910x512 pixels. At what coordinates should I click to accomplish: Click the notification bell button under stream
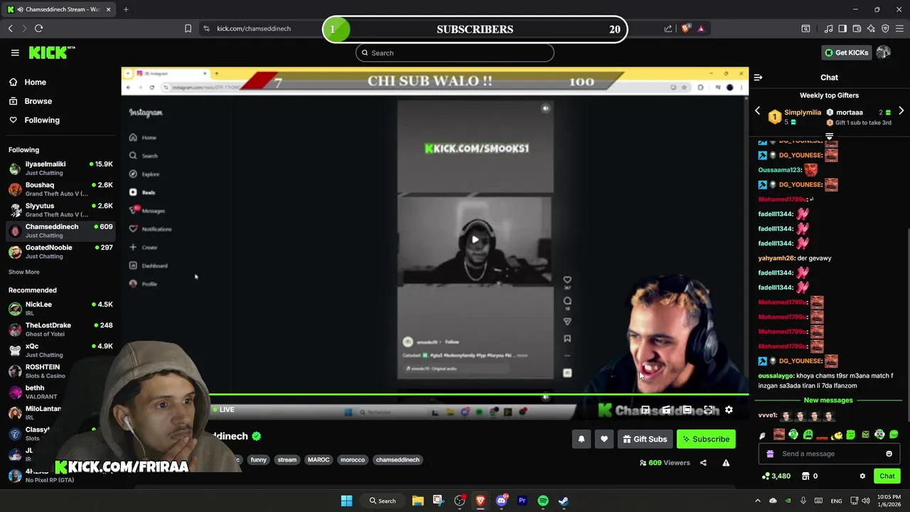581,439
